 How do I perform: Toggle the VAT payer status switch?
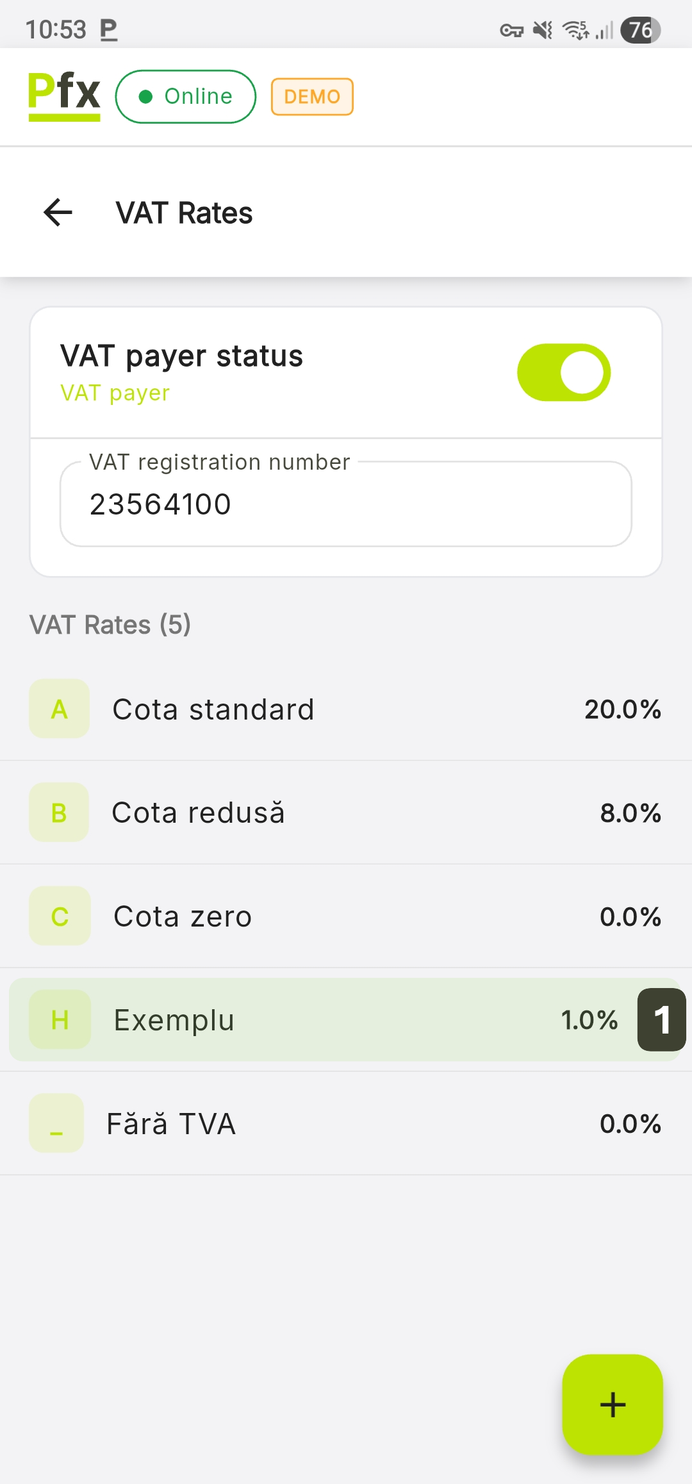coord(564,372)
